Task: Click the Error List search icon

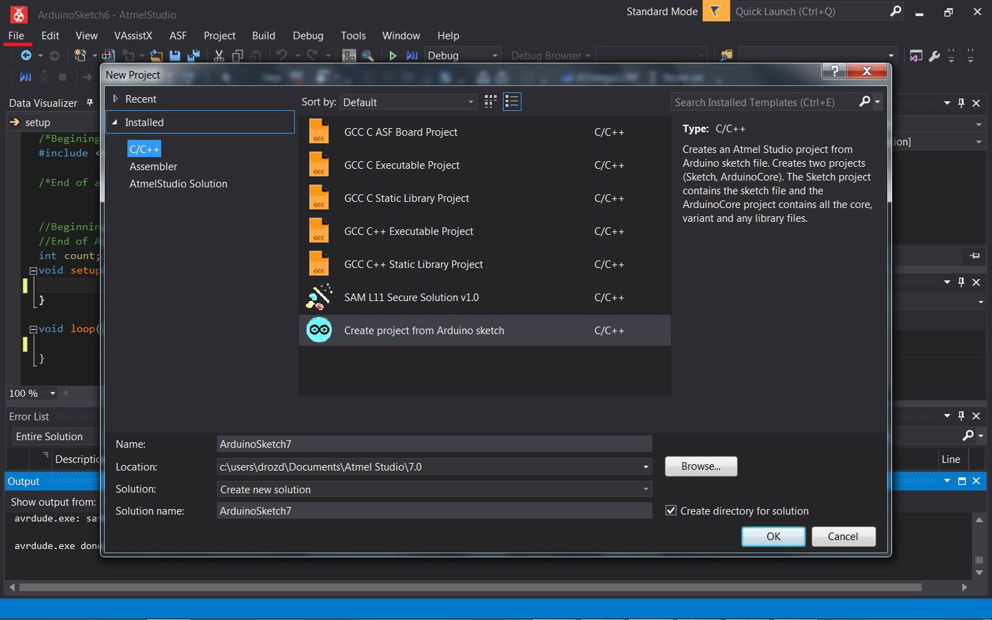Action: (x=968, y=435)
